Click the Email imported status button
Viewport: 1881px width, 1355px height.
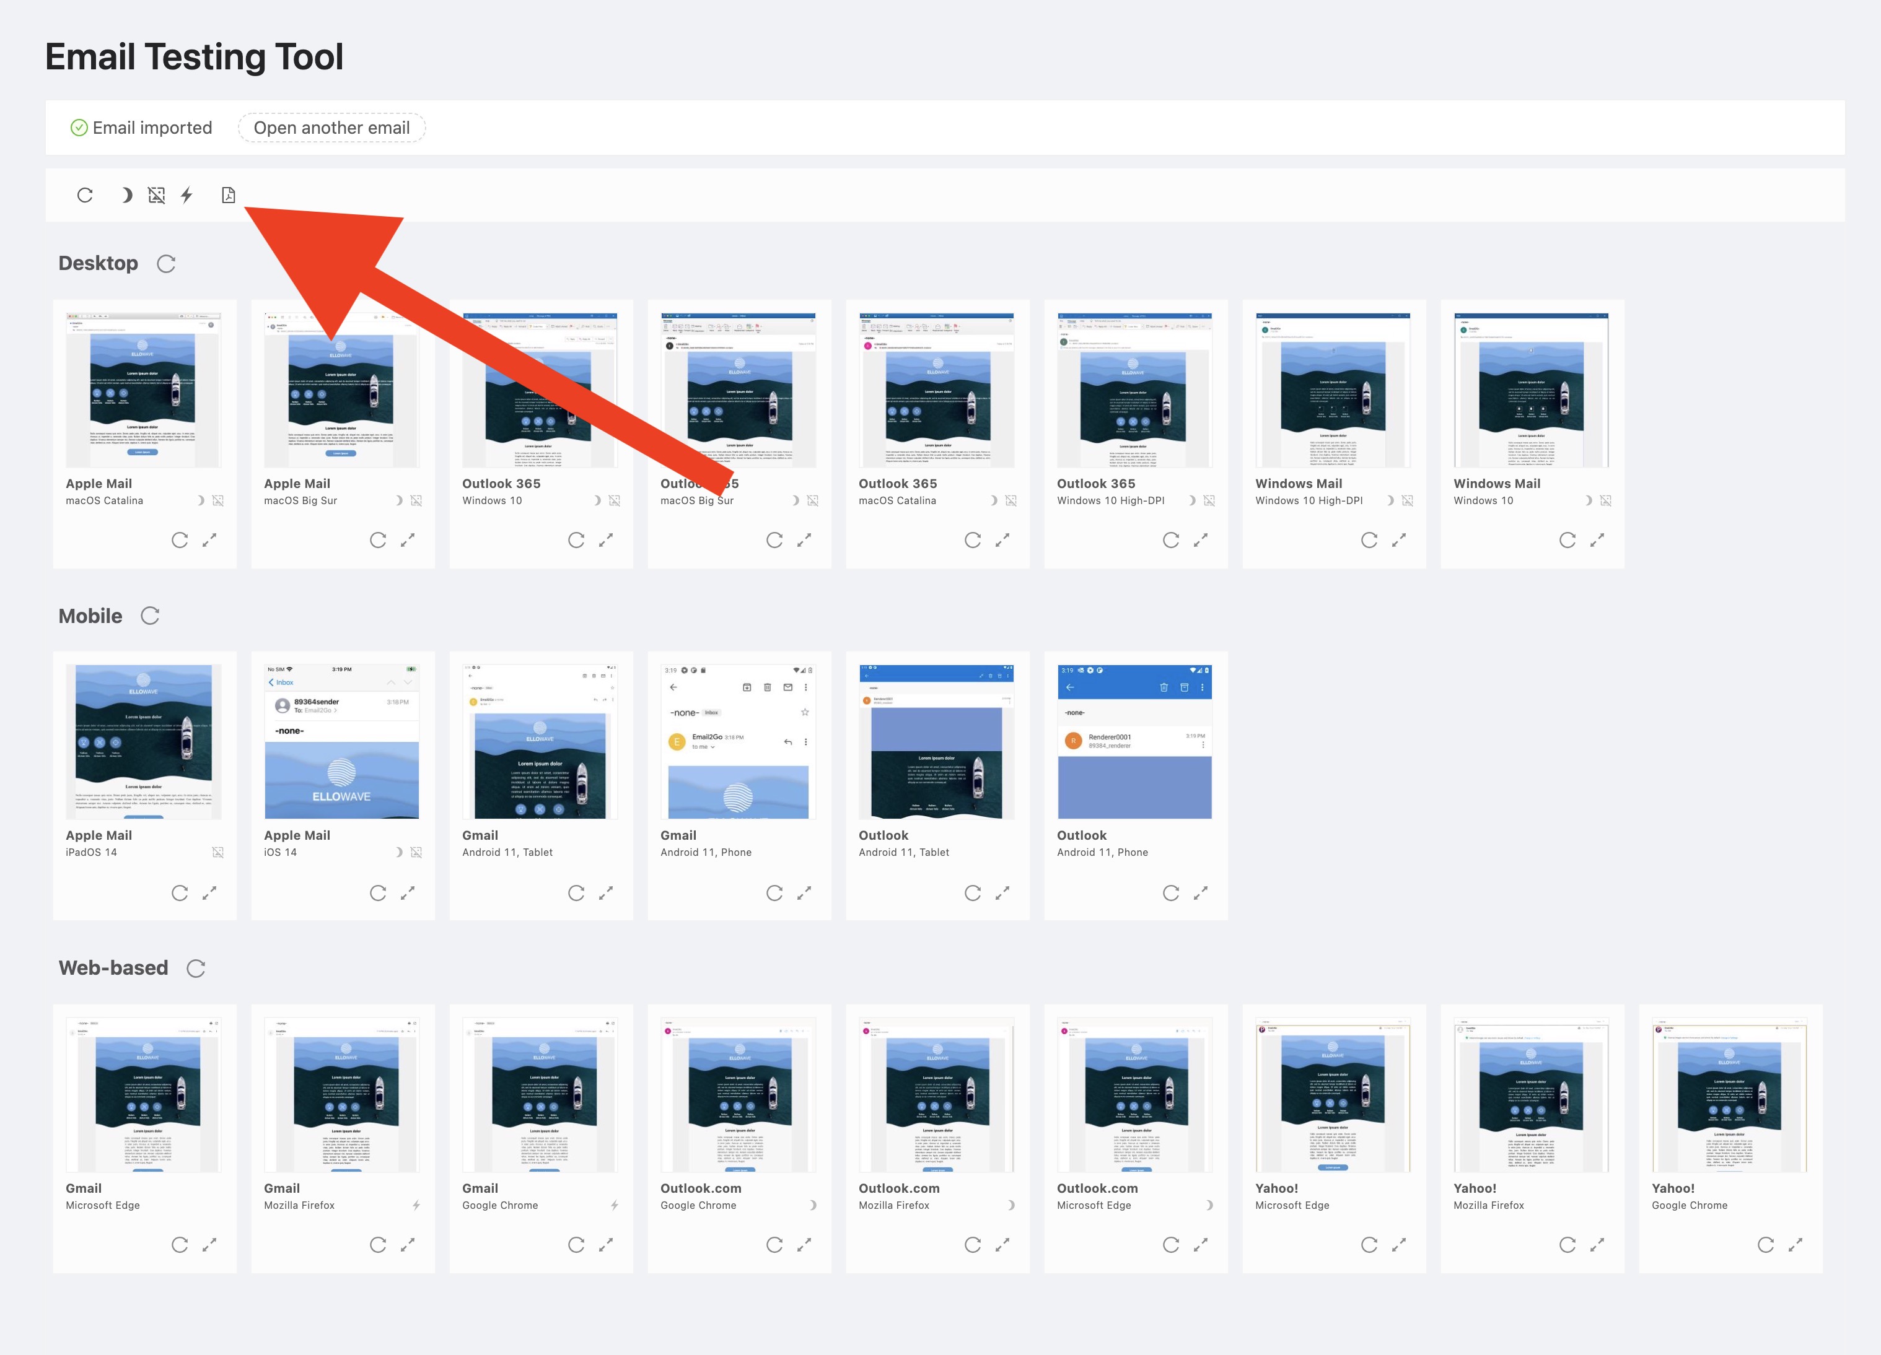point(131,127)
